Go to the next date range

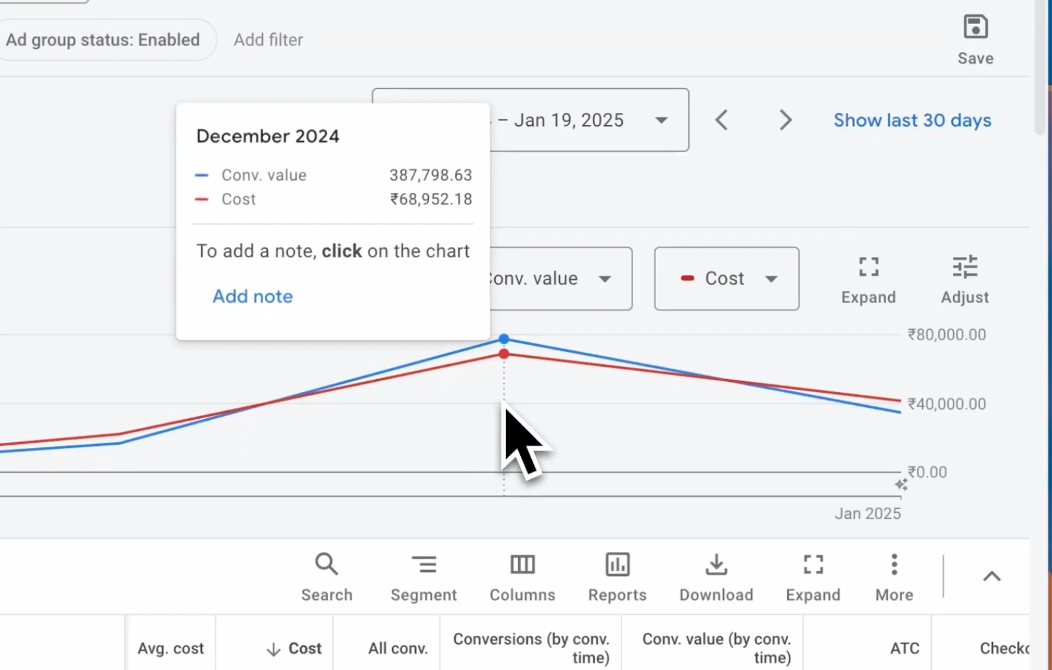785,120
